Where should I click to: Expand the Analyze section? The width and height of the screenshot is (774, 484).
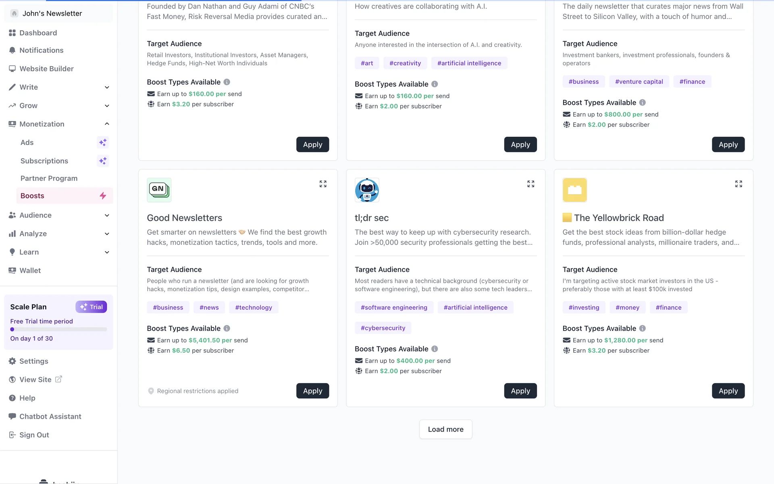click(x=107, y=234)
